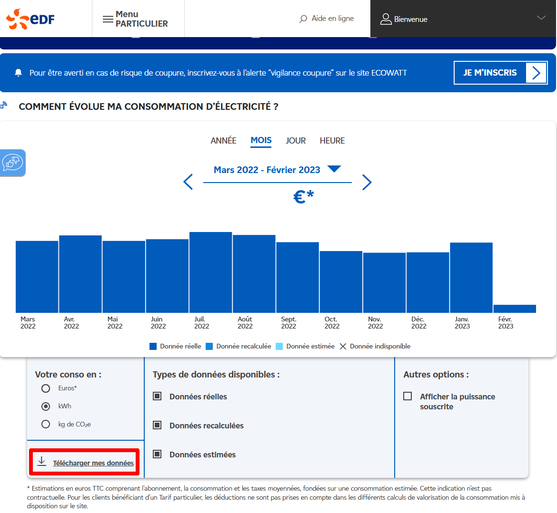Click the bell icon in the ECOWATT banner
The width and height of the screenshot is (557, 513).
point(18,72)
